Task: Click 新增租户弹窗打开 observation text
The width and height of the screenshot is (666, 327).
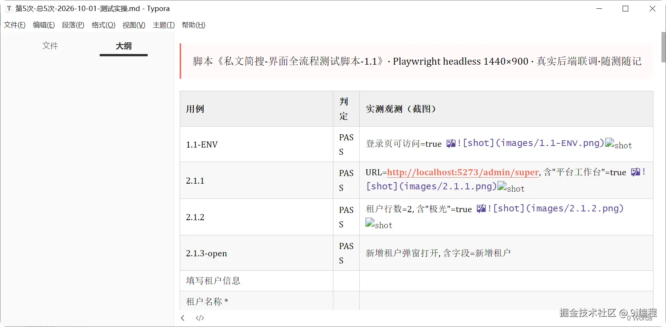Action: 438,253
